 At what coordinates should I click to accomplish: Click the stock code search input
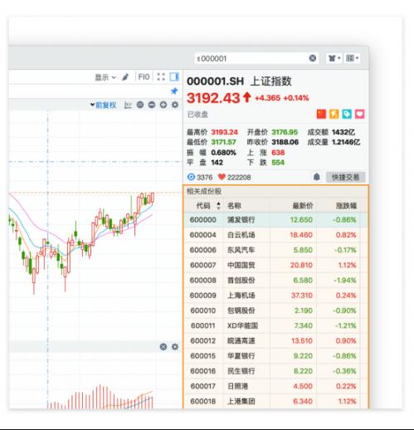(x=256, y=58)
